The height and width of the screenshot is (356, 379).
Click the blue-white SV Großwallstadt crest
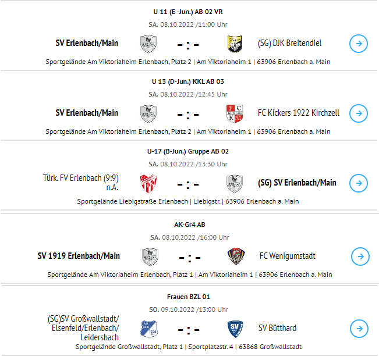tap(149, 329)
